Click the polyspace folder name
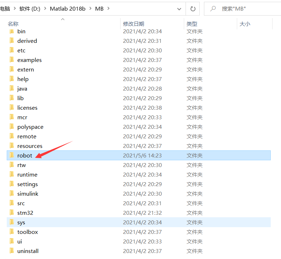281x259 pixels. 30,127
